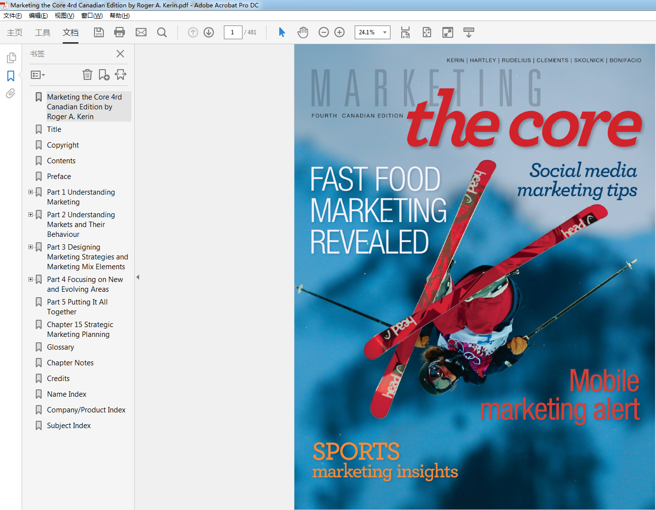The image size is (656, 510).
Task: Select the Glossary bookmark
Action: (x=60, y=347)
